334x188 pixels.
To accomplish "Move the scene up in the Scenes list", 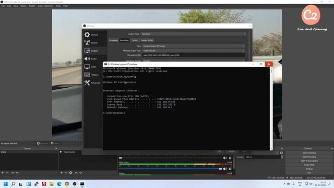I will point(13,173).
